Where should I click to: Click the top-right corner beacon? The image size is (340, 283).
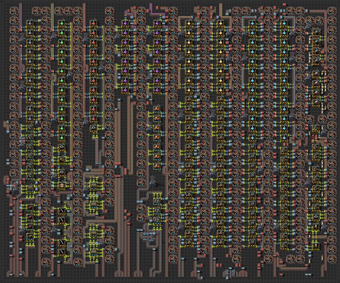click(332, 10)
